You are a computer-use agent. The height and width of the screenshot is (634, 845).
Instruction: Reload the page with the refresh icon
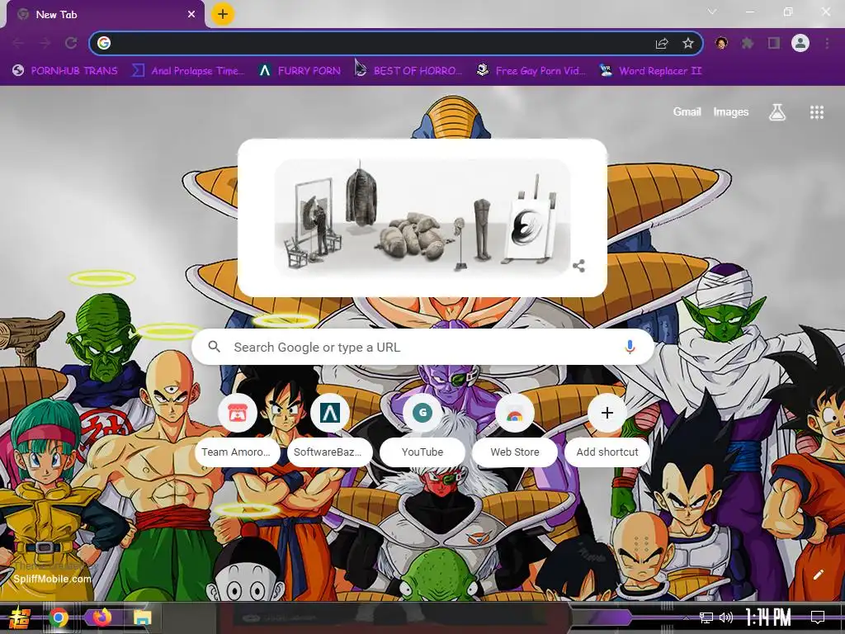point(71,43)
